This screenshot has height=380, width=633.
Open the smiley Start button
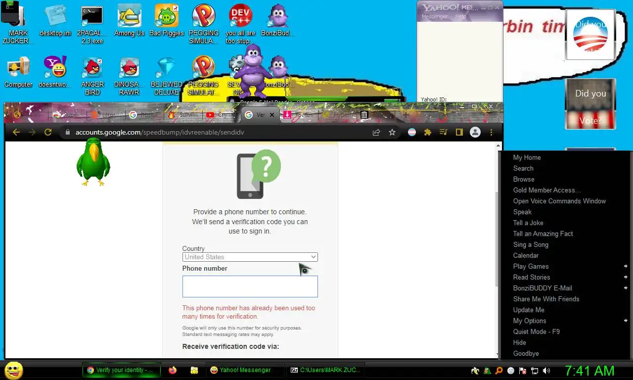click(x=13, y=370)
